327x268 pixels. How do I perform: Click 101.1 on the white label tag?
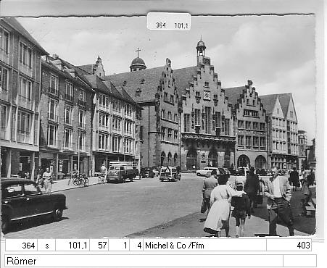tap(181, 25)
